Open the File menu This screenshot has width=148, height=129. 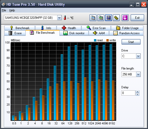4,10
